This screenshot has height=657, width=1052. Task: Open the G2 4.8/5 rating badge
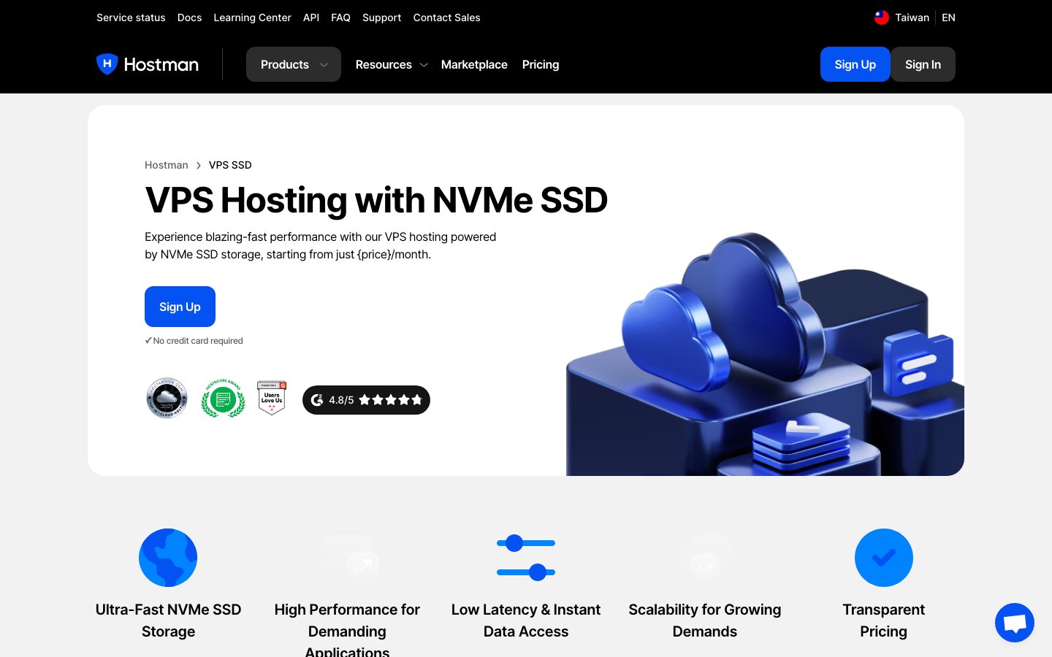366,400
